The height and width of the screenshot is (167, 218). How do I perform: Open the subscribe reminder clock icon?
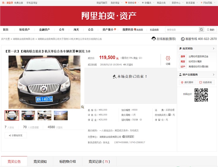click(x=168, y=58)
